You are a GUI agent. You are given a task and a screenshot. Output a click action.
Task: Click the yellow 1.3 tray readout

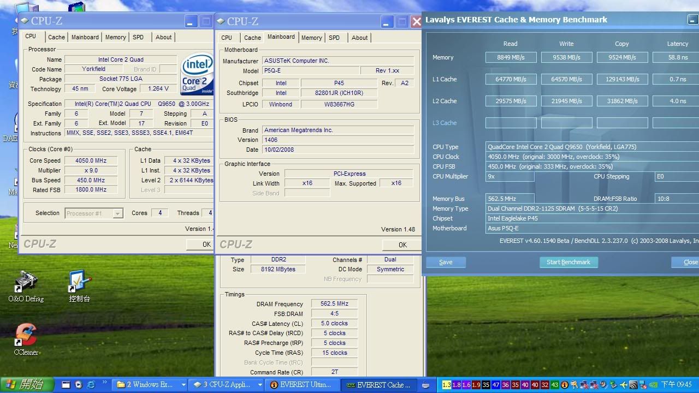(x=447, y=385)
